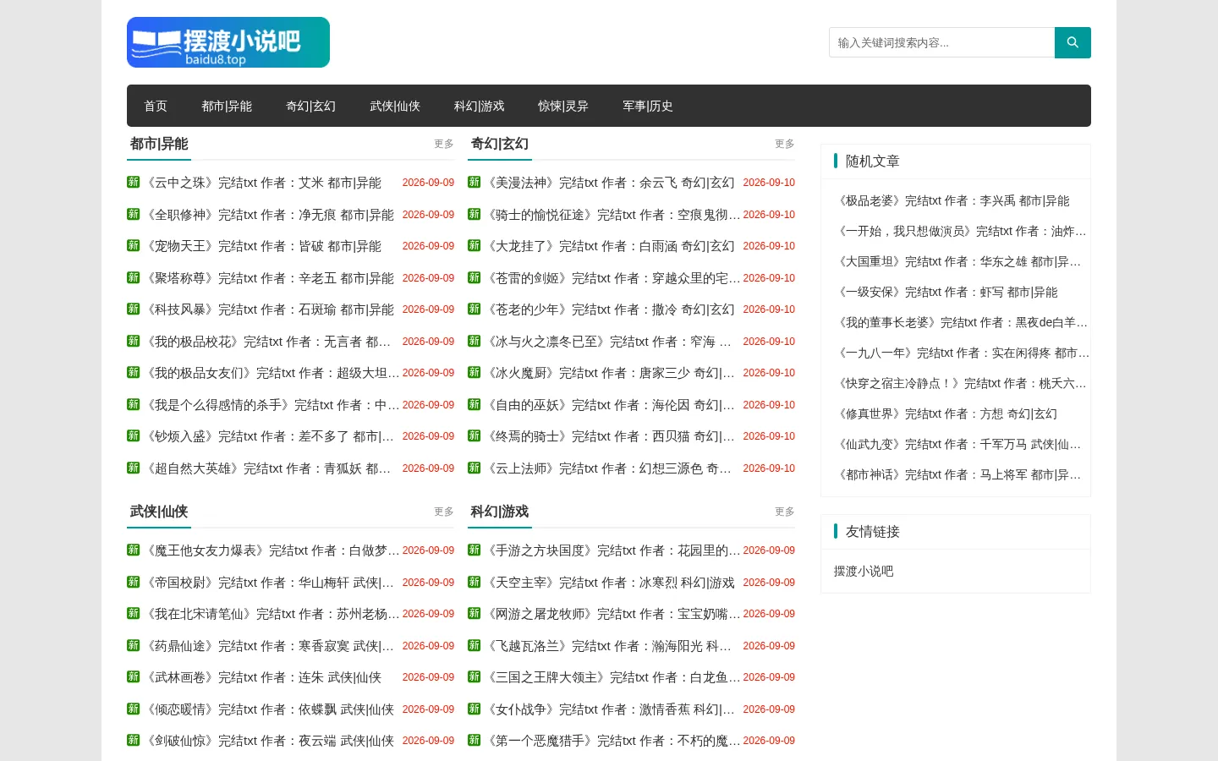Screen dimensions: 1218x761
Task: Open the 都市|异能 section heading
Action: pos(159,145)
